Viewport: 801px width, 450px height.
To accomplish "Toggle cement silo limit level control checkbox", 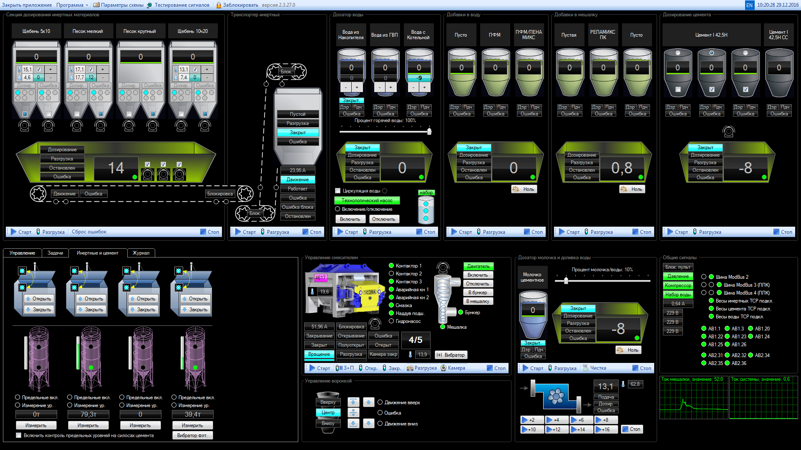I will [x=18, y=435].
